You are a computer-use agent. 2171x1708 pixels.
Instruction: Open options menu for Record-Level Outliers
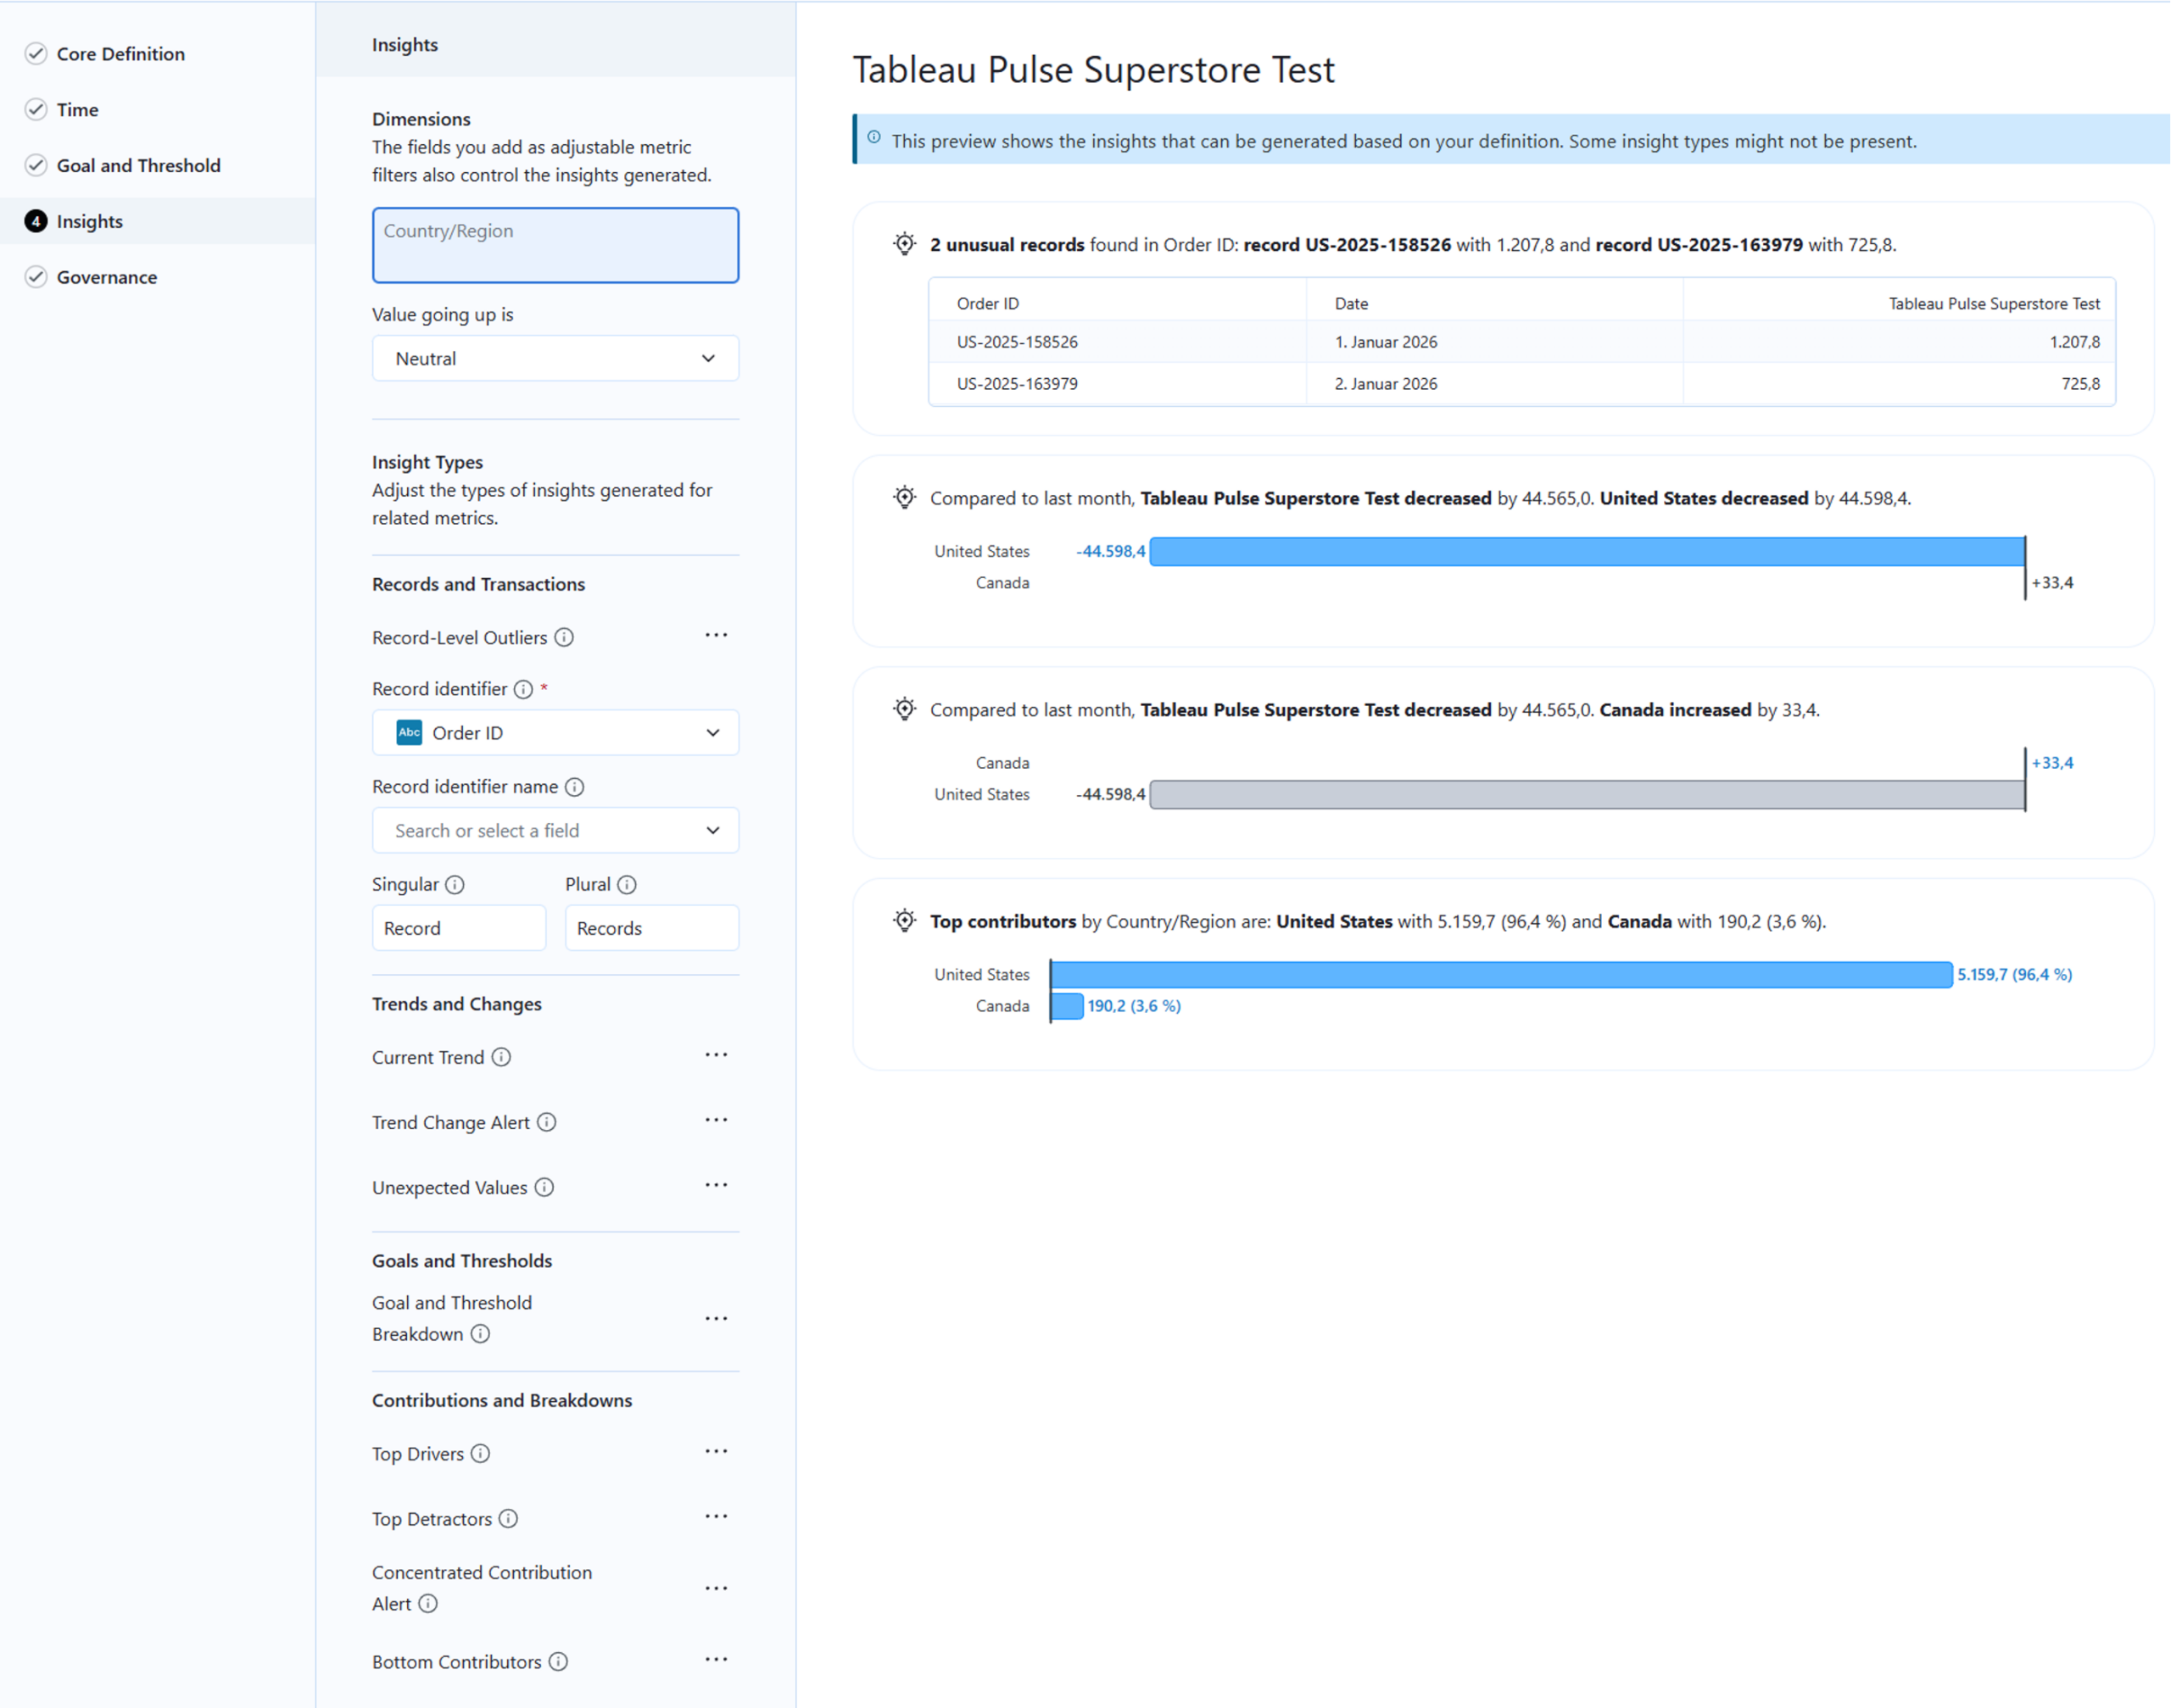click(x=716, y=635)
